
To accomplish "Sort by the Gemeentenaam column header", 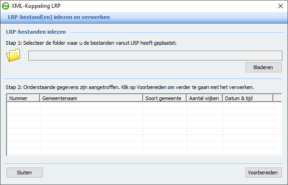I will point(91,98).
